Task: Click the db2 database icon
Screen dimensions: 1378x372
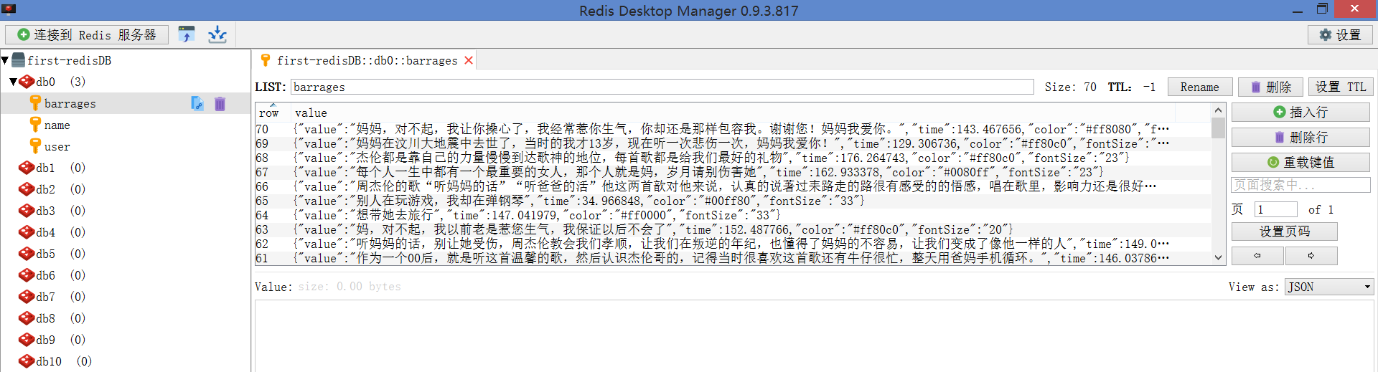Action: point(27,189)
